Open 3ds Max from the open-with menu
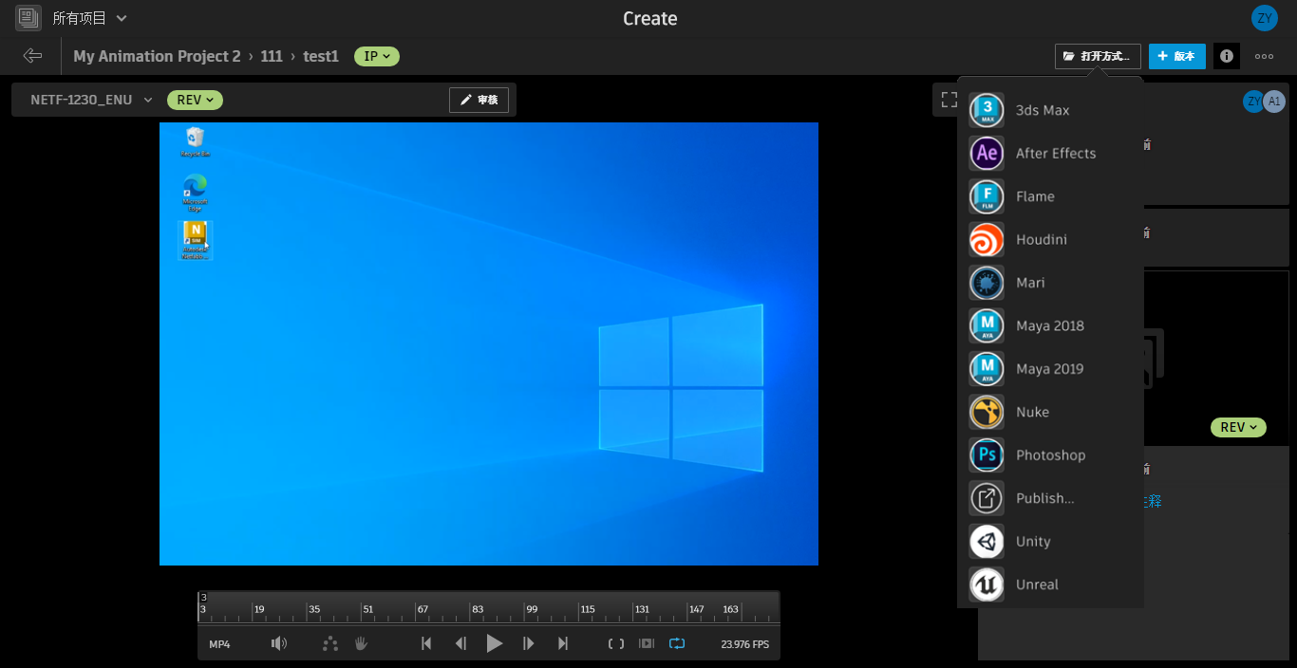The image size is (1297, 668). [1050, 110]
